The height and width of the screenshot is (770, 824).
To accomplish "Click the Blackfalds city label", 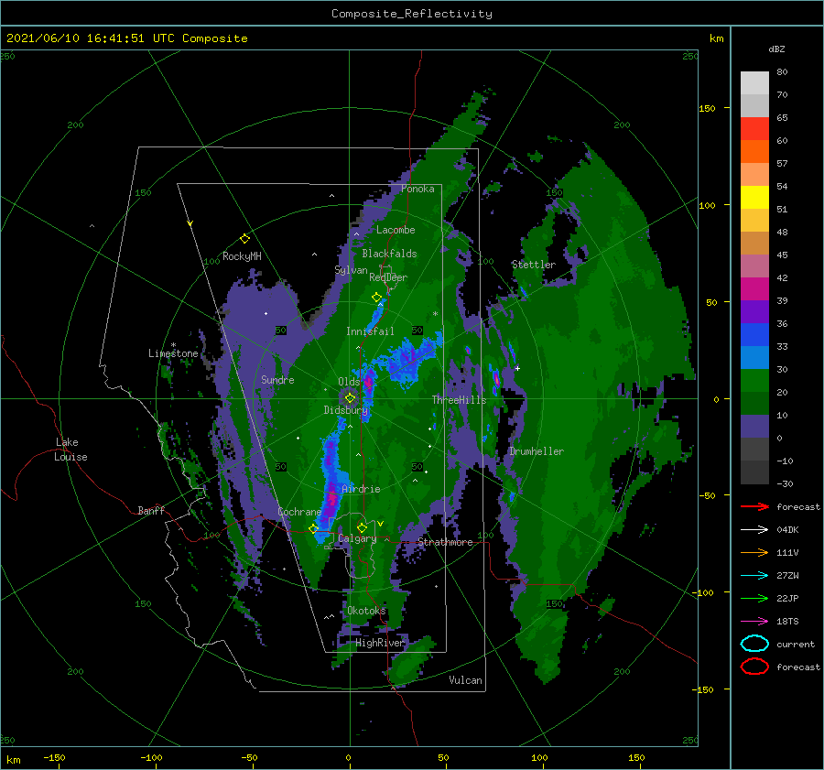I will click(389, 254).
